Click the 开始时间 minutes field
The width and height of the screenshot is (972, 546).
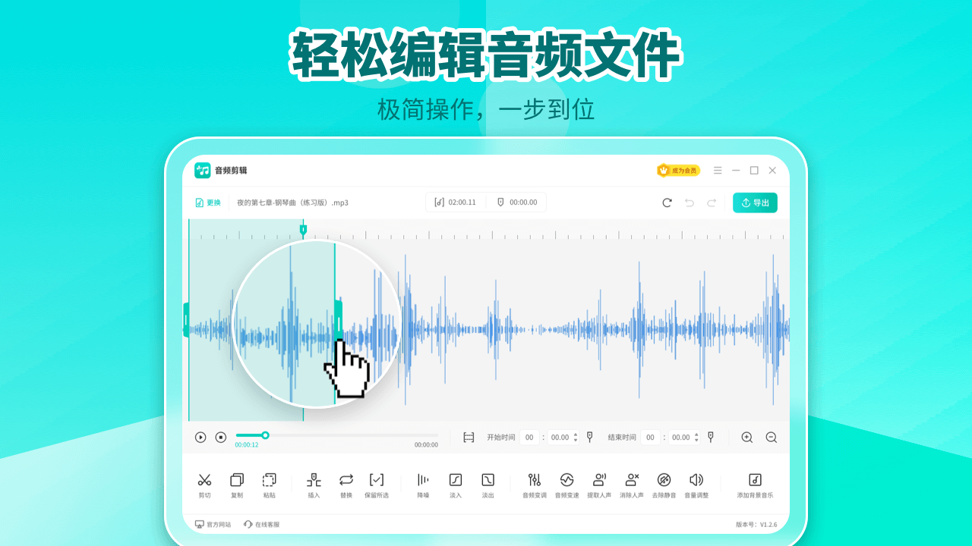point(530,437)
